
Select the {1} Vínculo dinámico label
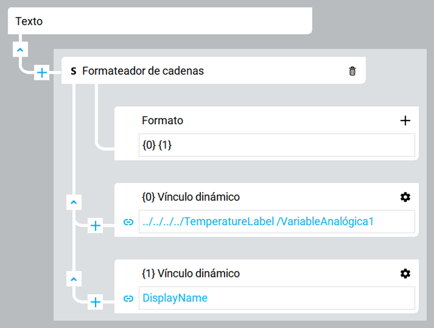[190, 274]
